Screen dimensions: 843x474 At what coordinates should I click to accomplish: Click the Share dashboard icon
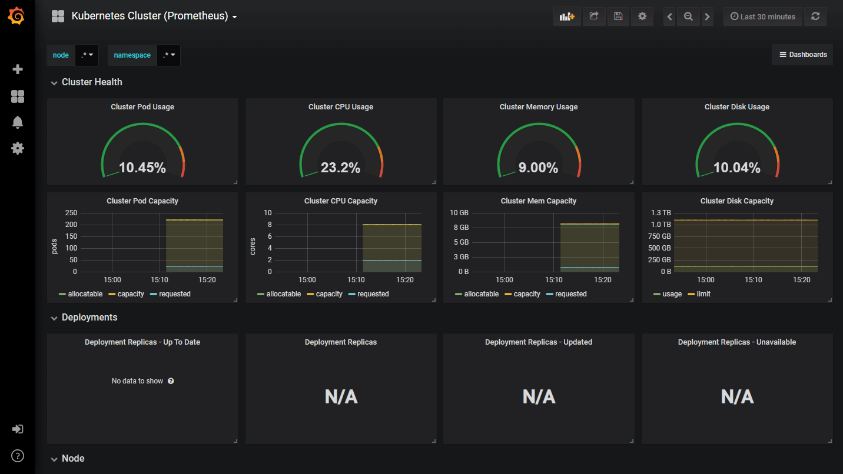click(x=594, y=16)
